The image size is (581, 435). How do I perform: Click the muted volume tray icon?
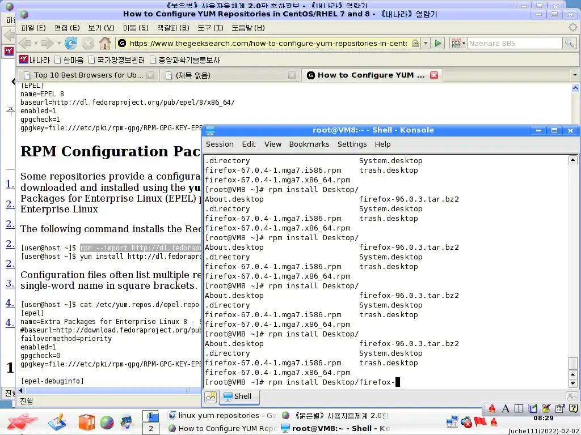466,422
